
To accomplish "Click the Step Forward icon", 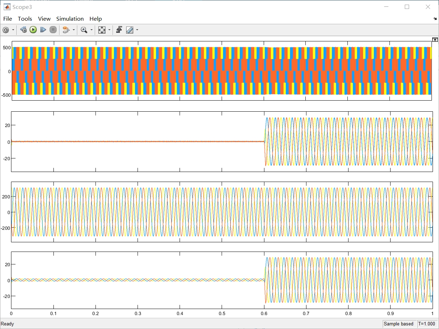I will click(x=43, y=30).
